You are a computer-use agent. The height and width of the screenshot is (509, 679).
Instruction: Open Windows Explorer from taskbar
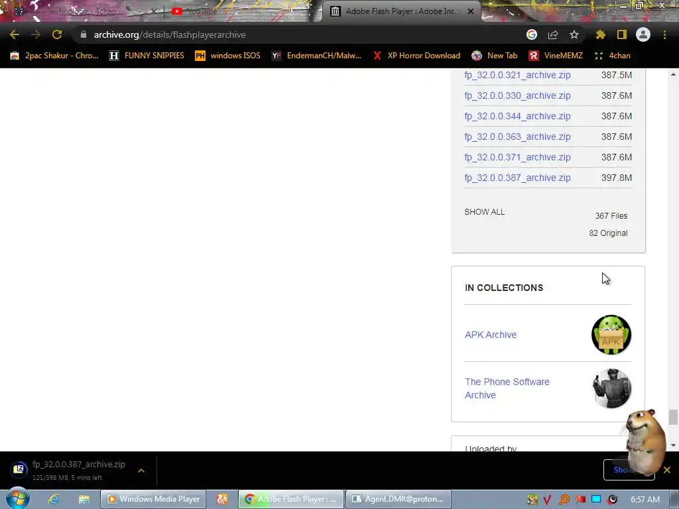[x=84, y=499]
